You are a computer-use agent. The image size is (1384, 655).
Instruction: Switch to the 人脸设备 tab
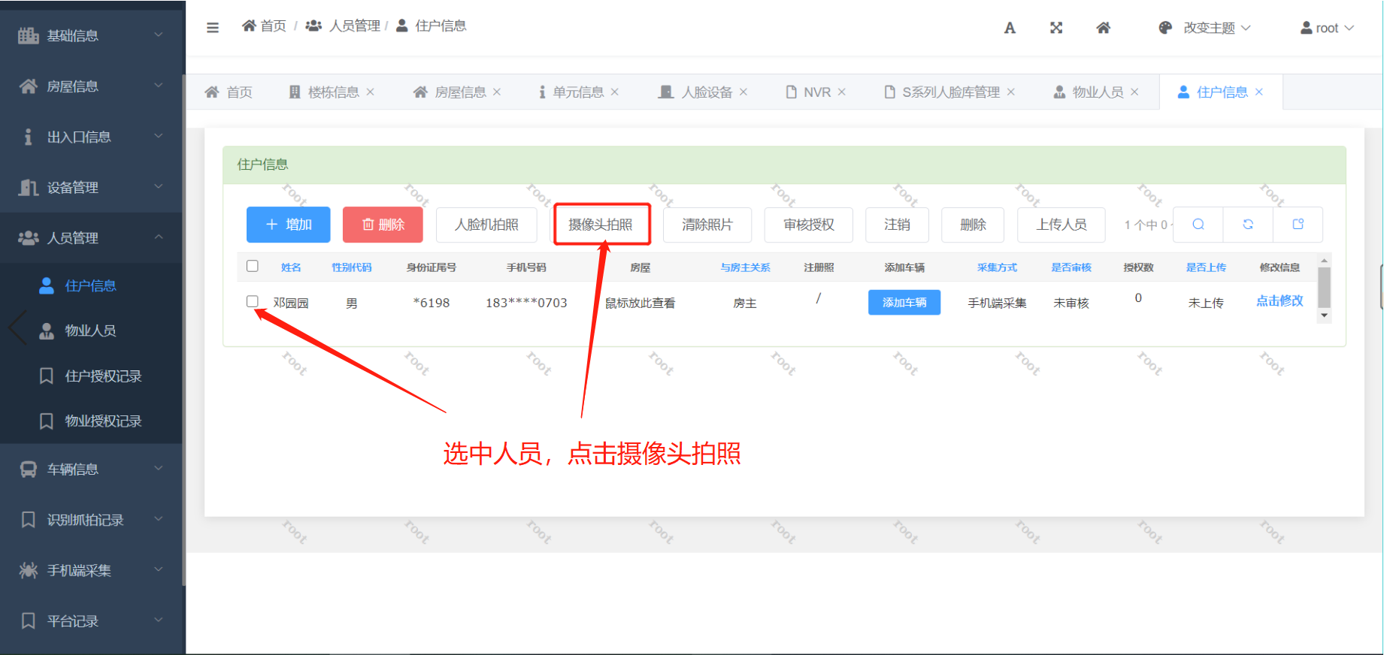click(695, 92)
